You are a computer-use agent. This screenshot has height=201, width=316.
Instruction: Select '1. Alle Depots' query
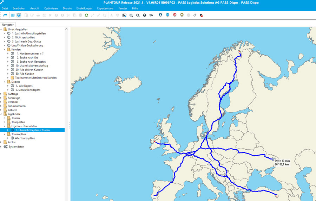[x=24, y=86]
